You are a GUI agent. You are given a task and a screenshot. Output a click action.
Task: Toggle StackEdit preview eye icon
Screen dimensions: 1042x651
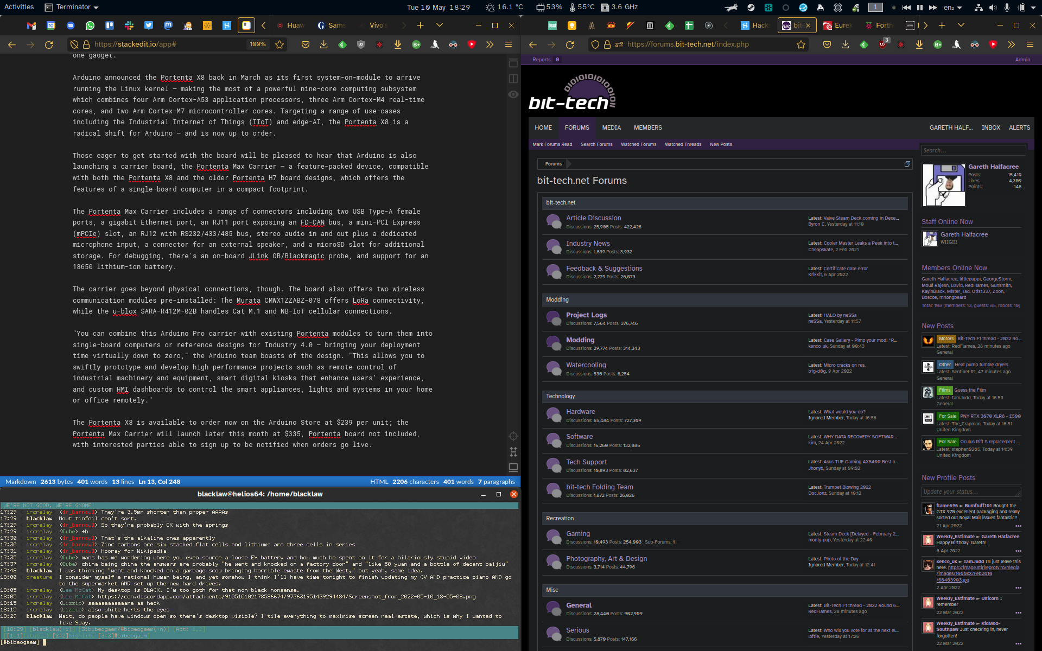pyautogui.click(x=513, y=94)
